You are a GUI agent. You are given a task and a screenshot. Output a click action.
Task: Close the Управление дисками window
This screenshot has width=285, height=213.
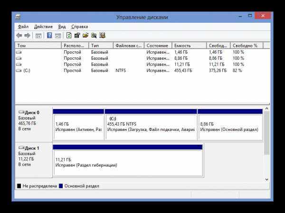(x=263, y=16)
